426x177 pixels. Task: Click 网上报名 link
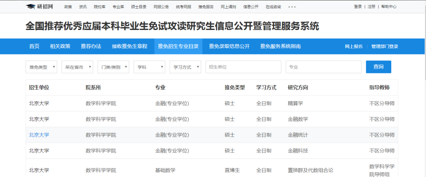pos(354,47)
